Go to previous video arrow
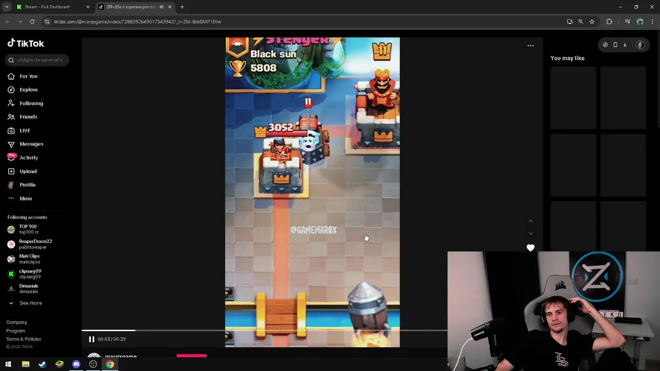 pyautogui.click(x=531, y=221)
